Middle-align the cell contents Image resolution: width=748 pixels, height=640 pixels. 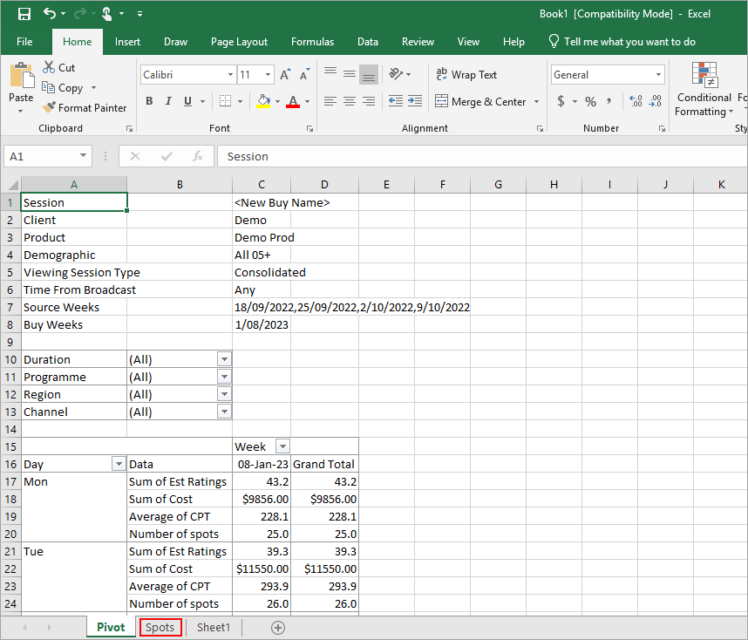(x=350, y=74)
